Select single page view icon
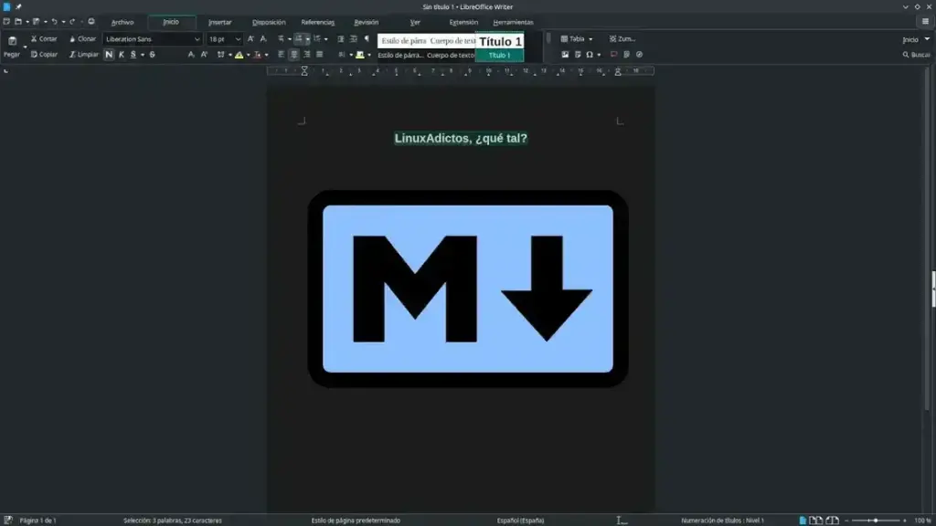 tap(803, 521)
